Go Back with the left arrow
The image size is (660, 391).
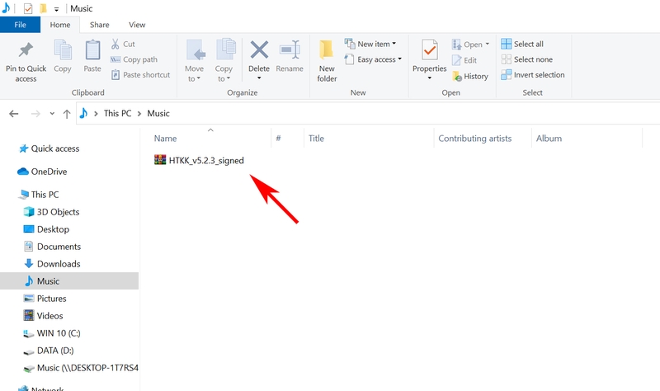[x=14, y=114]
